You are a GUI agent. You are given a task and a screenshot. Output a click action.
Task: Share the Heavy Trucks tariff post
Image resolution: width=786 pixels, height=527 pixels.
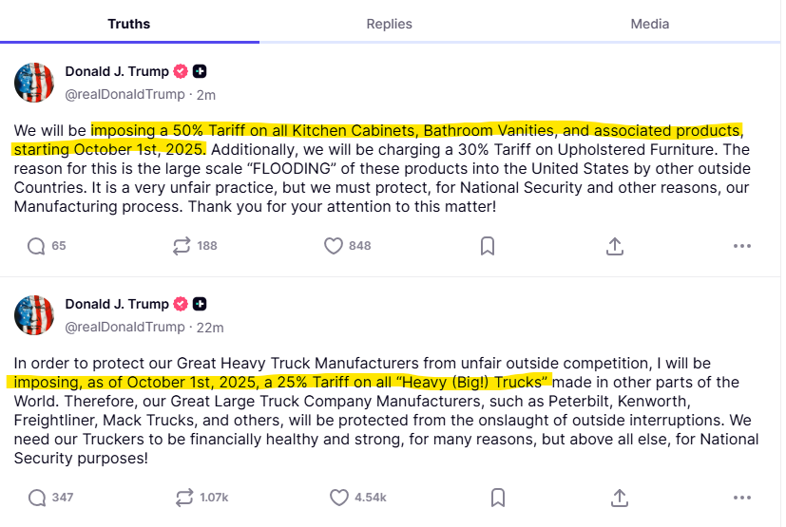point(620,498)
